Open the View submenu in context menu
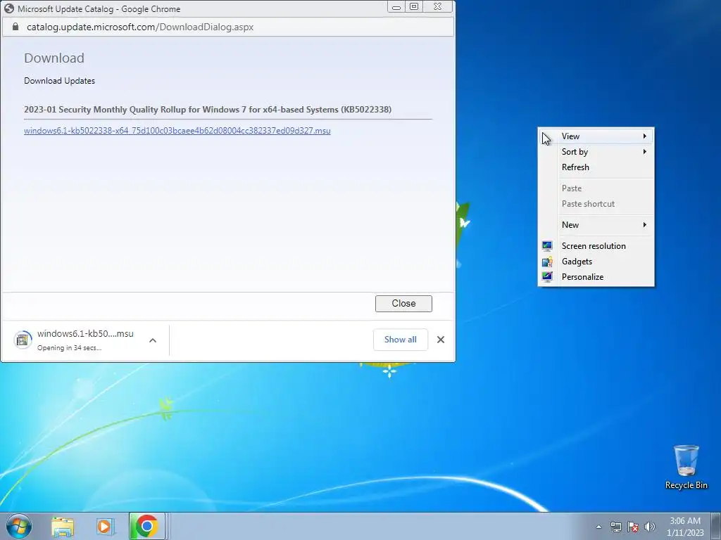The height and width of the screenshot is (540, 721). pos(596,136)
